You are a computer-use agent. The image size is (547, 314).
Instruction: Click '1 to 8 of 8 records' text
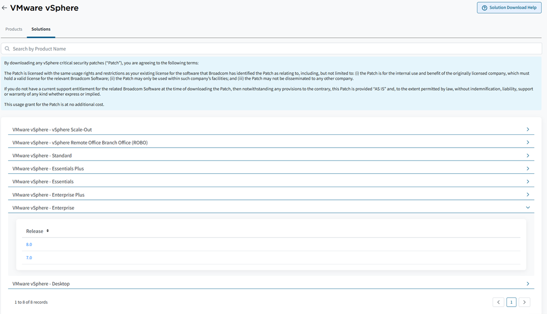(x=31, y=302)
